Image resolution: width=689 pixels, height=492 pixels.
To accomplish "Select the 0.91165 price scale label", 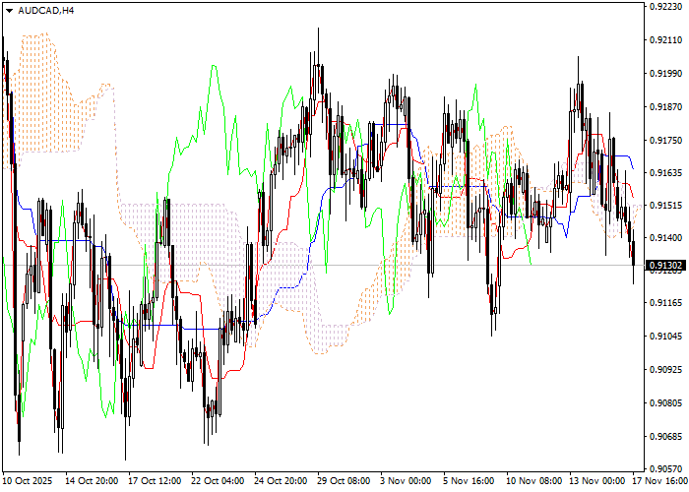I will pos(666,303).
